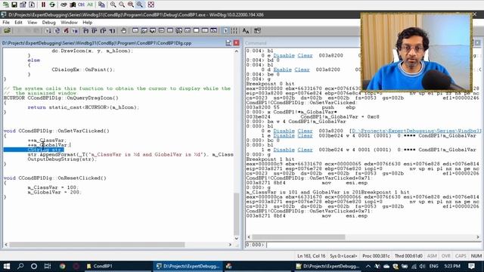
Task: Open the Command window via toolbar icon
Action: pos(135,30)
